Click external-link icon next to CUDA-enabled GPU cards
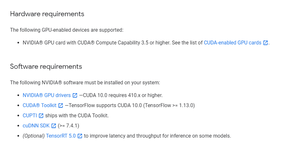285x148 pixels. 265,43
